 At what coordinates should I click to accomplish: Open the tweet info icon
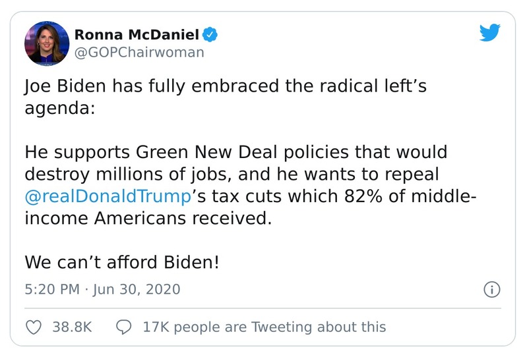click(492, 289)
